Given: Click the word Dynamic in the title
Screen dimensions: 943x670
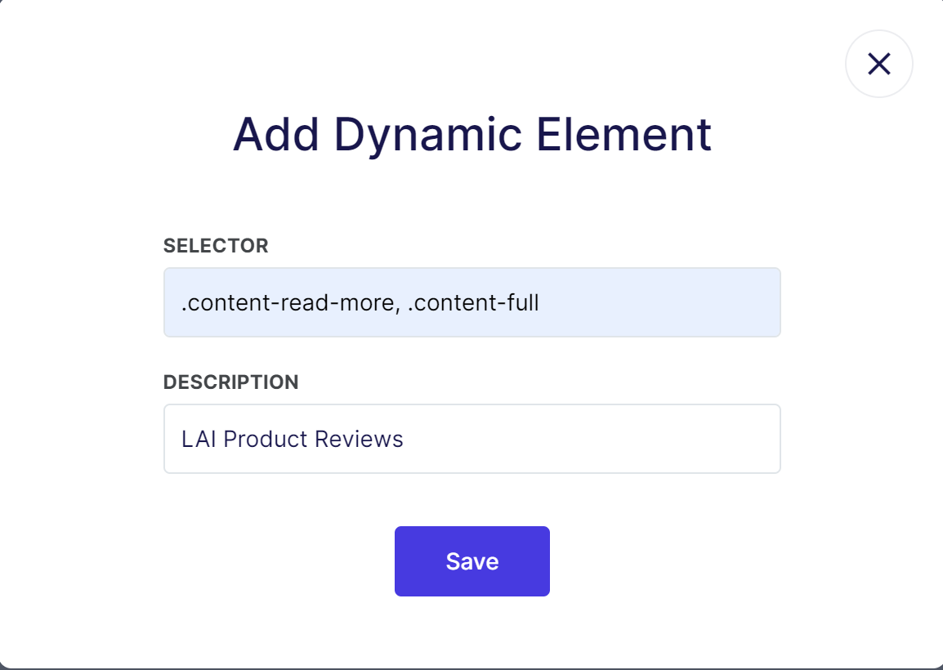Looking at the screenshot, I should 427,136.
